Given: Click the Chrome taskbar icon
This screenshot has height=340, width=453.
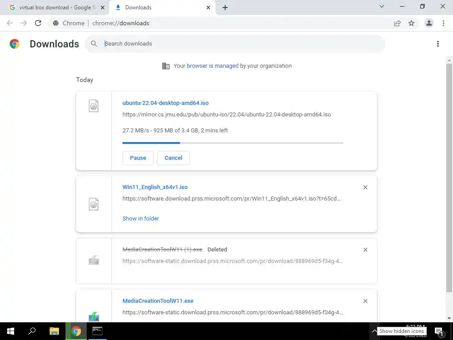Looking at the screenshot, I should pos(76,331).
